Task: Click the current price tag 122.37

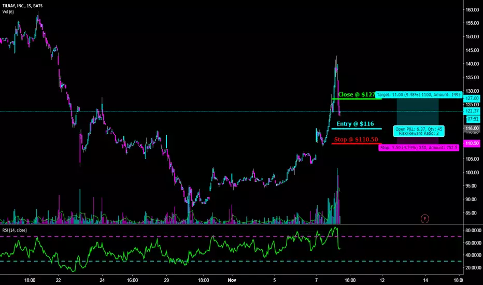Action: coord(472,111)
